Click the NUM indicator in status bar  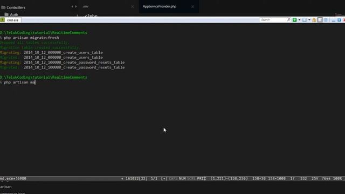(x=182, y=178)
